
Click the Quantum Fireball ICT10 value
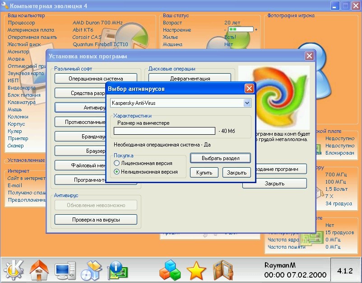coord(100,44)
